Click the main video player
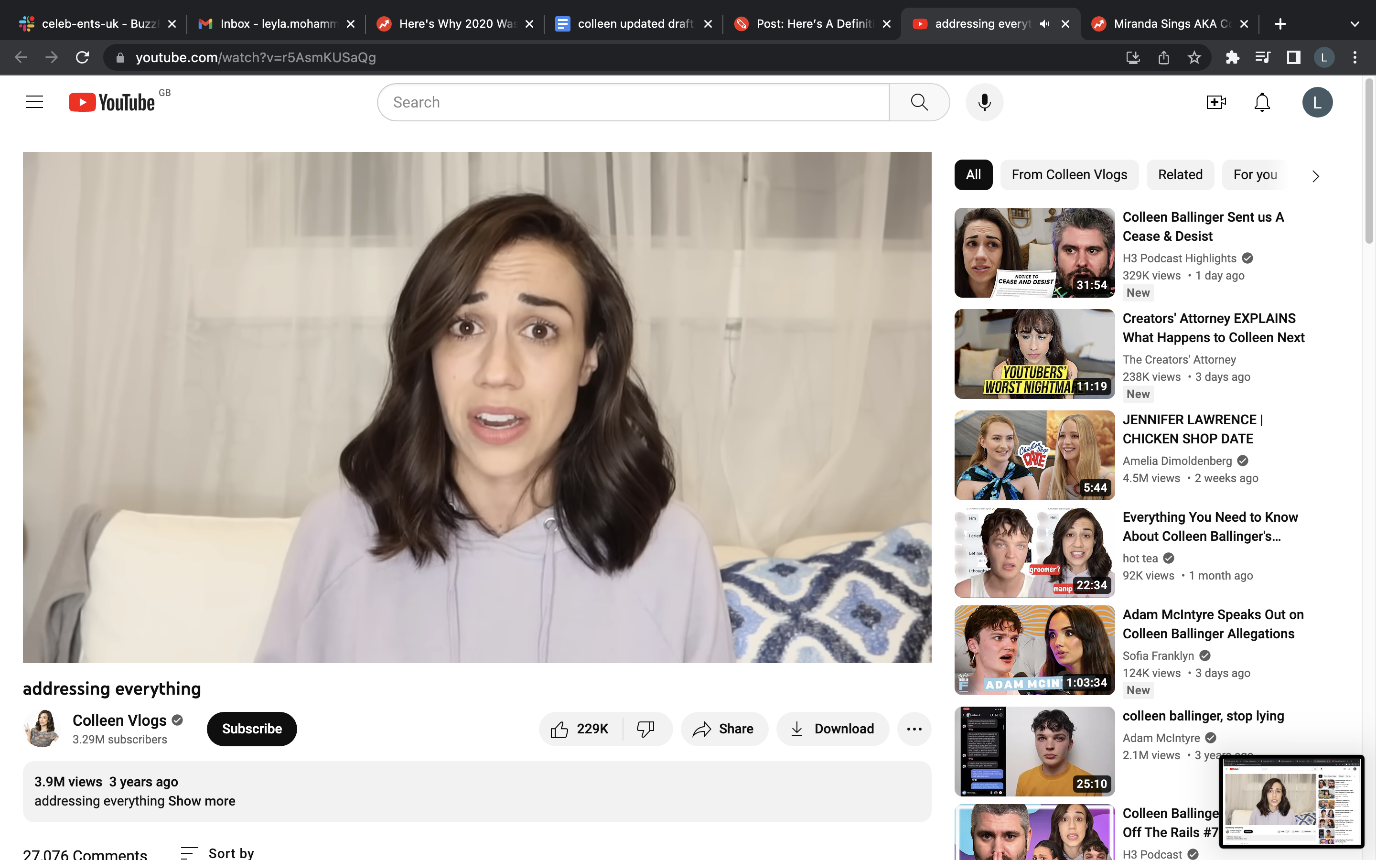Image resolution: width=1376 pixels, height=860 pixels. [x=477, y=407]
